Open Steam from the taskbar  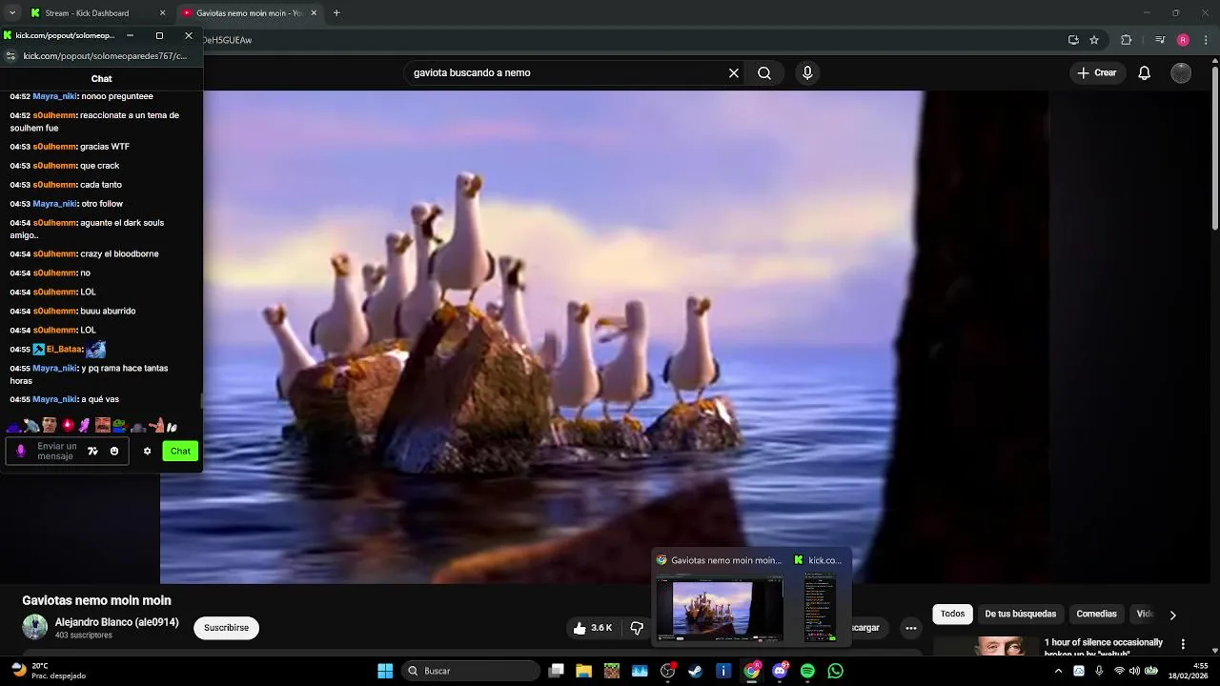point(695,671)
